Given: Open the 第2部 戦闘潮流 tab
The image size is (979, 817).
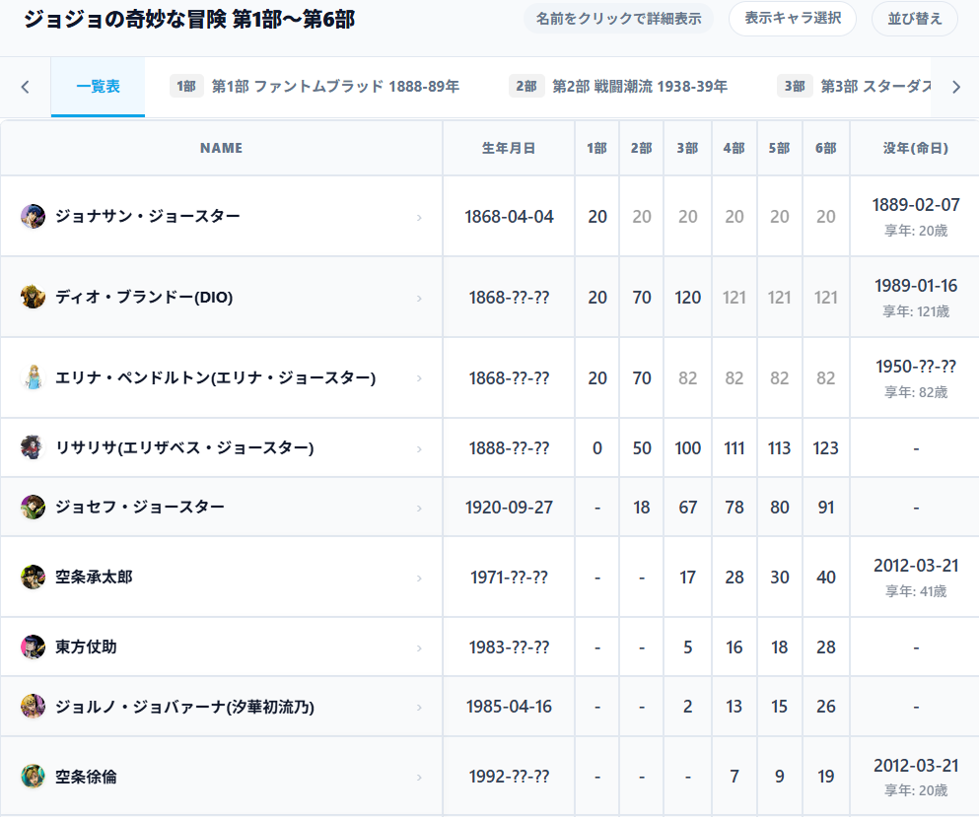Looking at the screenshot, I should click(618, 86).
